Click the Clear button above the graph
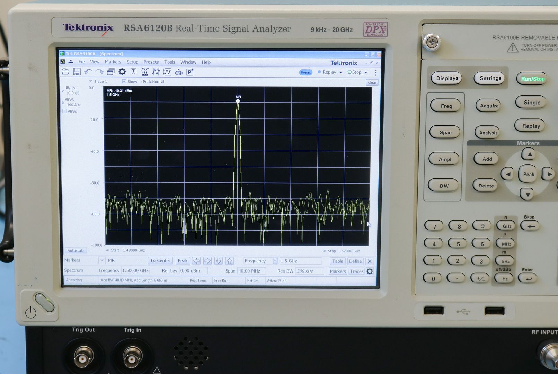The width and height of the screenshot is (558, 374). point(372,82)
